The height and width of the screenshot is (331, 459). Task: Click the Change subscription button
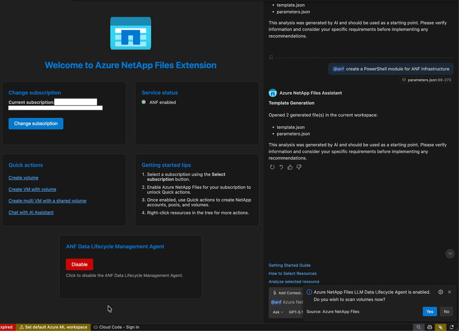[x=36, y=123]
